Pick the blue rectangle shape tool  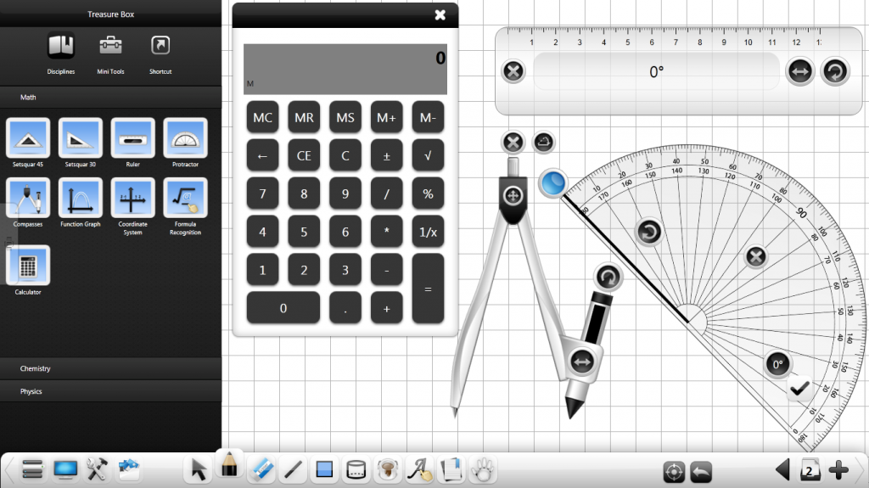(x=324, y=469)
